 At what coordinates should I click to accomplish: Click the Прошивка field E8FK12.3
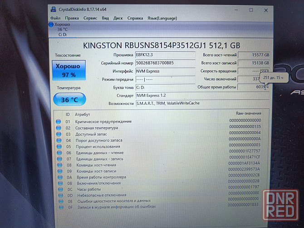(165, 55)
